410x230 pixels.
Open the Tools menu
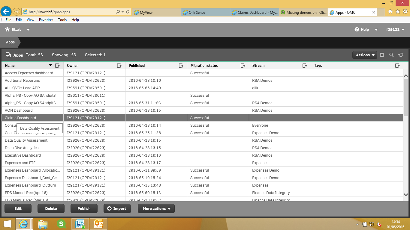(62, 20)
